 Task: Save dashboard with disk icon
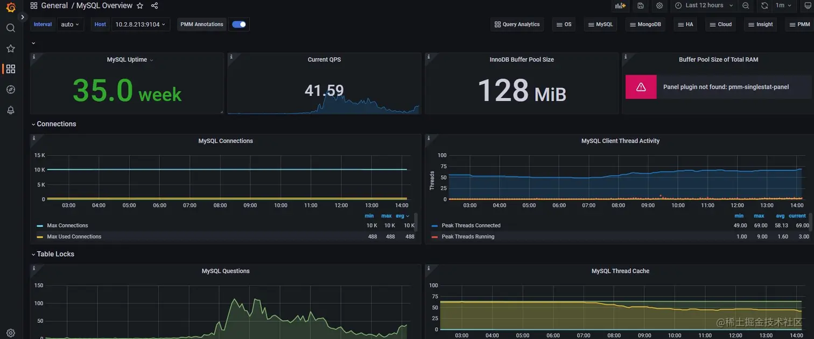(x=640, y=5)
